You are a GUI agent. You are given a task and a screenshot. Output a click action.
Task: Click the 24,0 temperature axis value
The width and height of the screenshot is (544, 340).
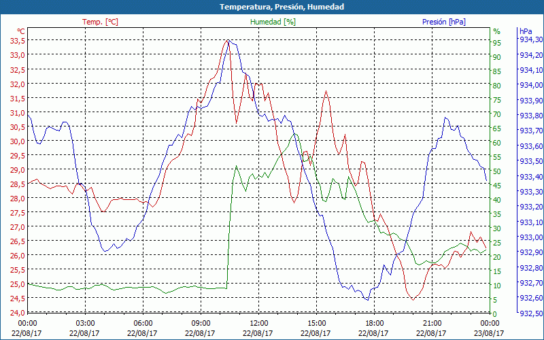click(x=17, y=313)
